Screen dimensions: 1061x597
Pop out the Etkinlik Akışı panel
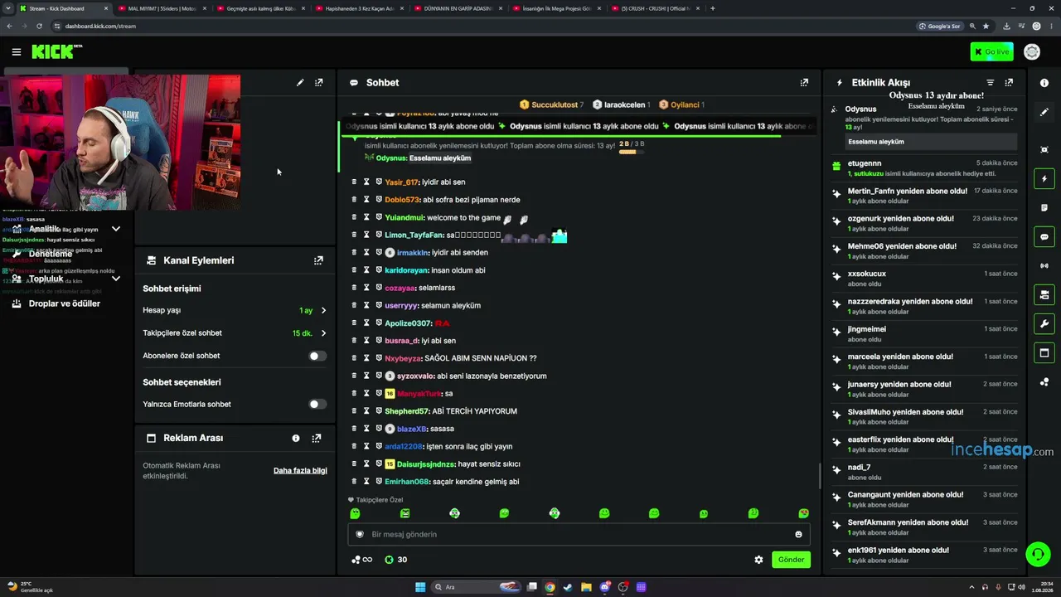[x=1009, y=83]
